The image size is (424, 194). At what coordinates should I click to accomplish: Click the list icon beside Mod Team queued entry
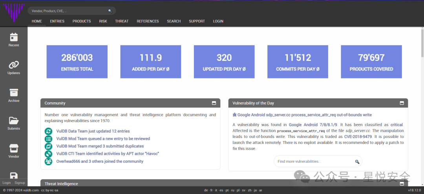pos(48,139)
